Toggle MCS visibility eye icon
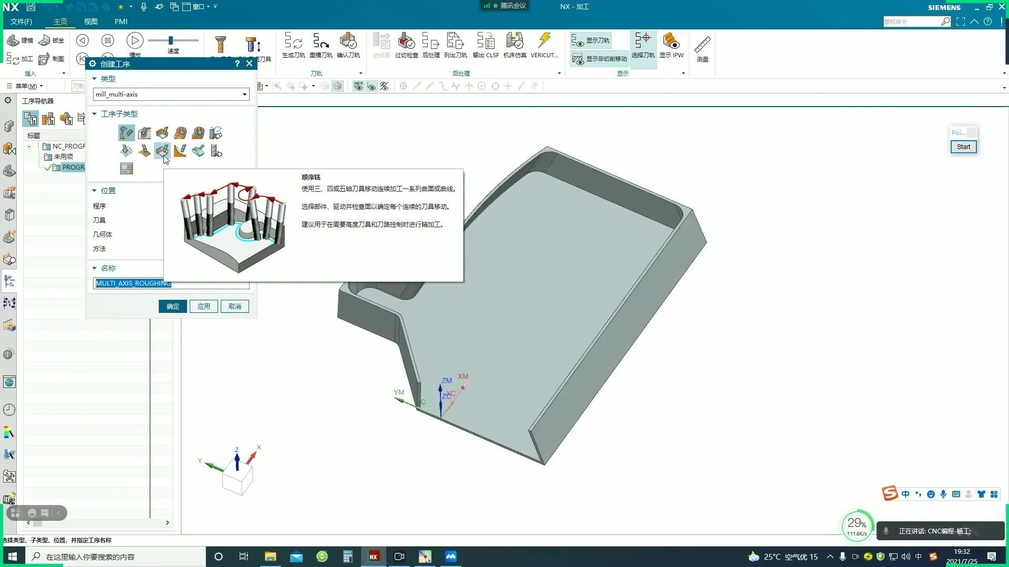 [x=358, y=86]
